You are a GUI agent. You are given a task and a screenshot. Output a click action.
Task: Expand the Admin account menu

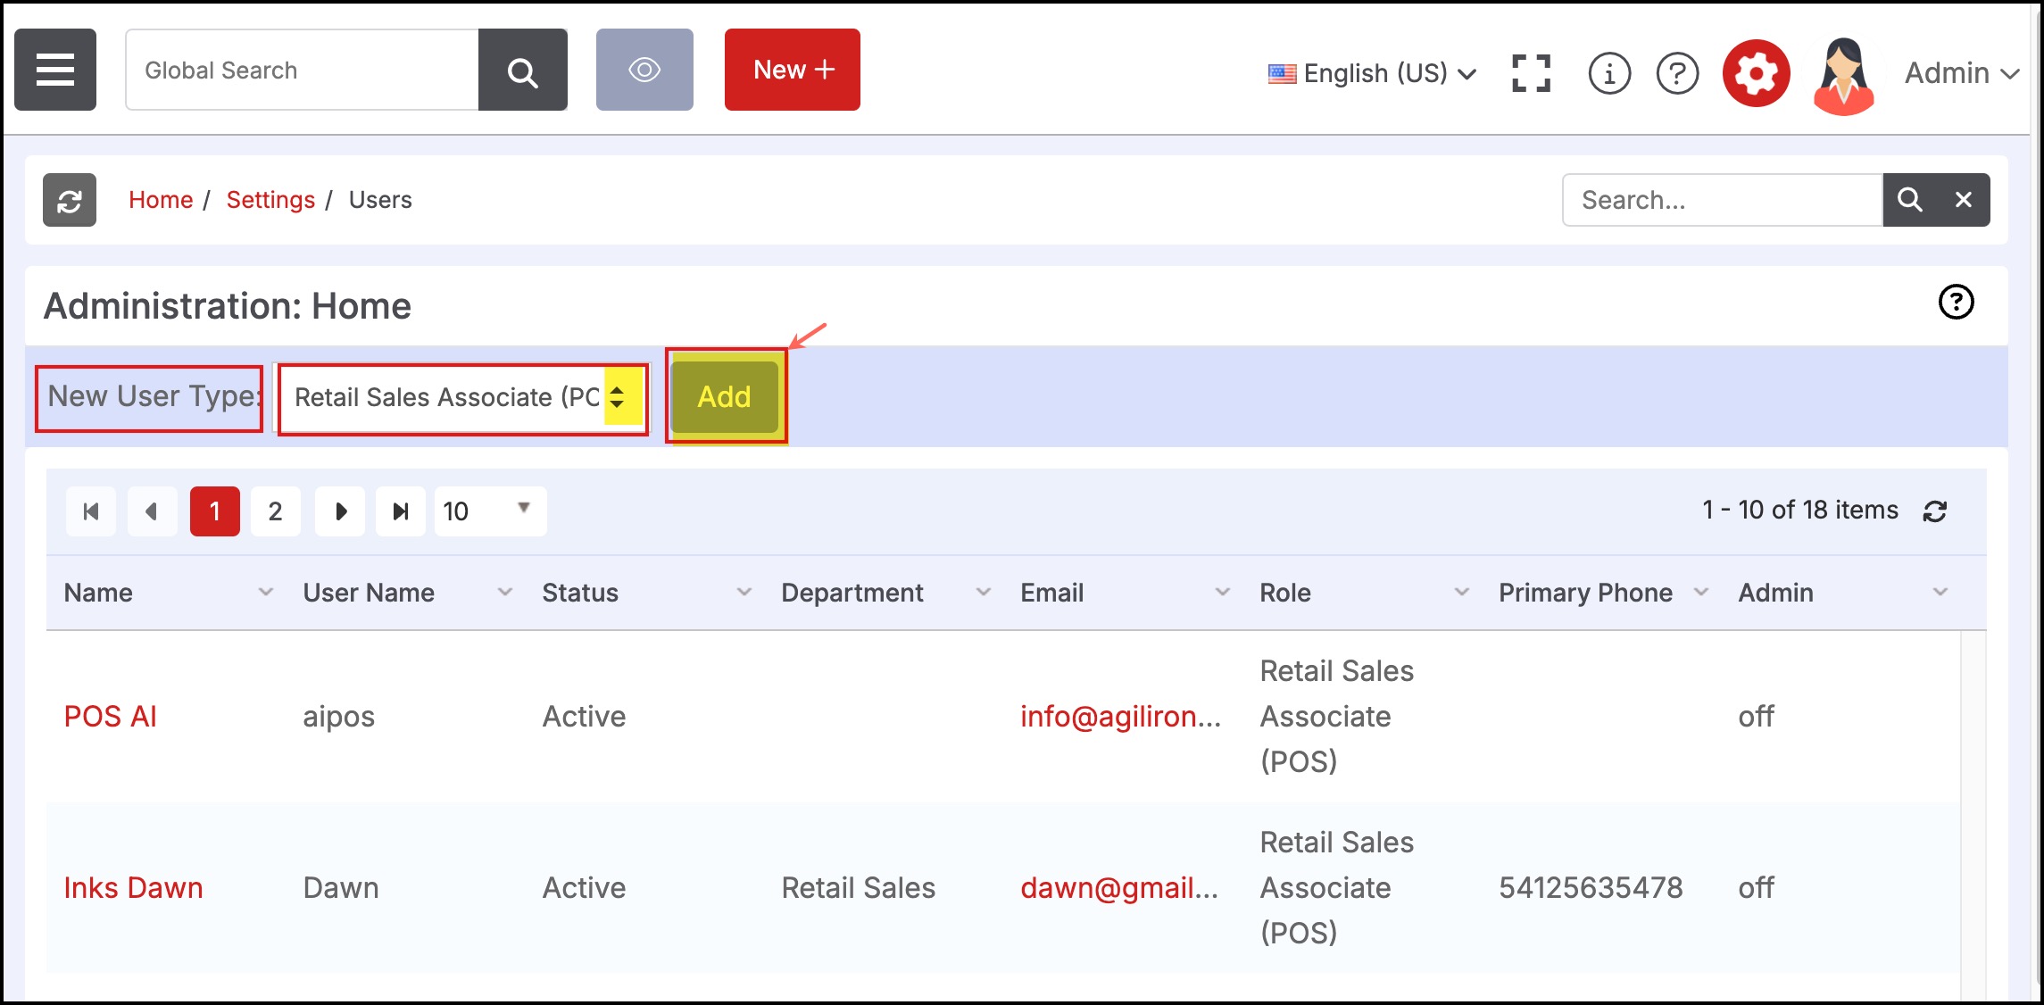(1962, 73)
